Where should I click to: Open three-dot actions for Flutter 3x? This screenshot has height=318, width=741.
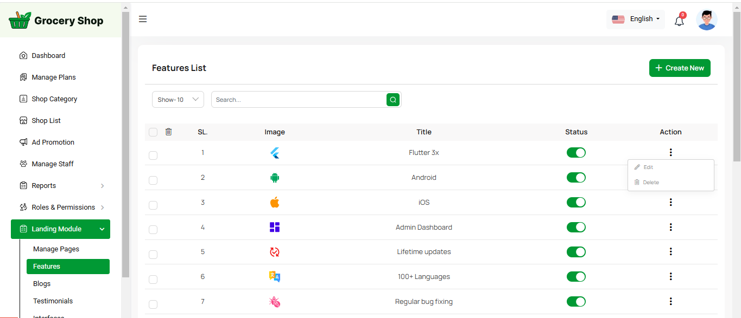click(670, 153)
